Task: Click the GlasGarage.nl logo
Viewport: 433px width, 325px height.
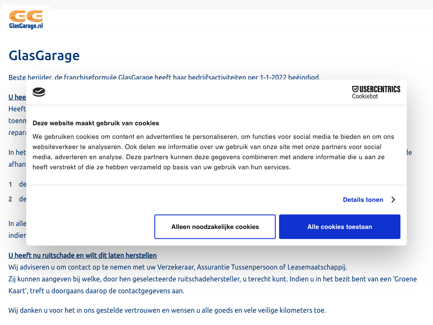Action: [x=26, y=19]
